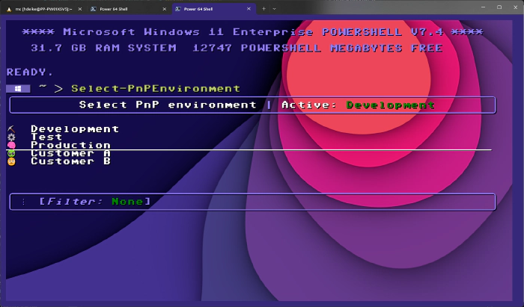Click the green Development active status text
This screenshot has height=307, width=524.
click(390, 105)
